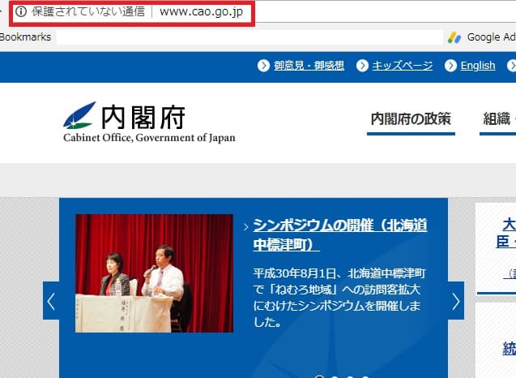
Task: Click Cabinet Office, Government of Japan text
Action: click(149, 138)
